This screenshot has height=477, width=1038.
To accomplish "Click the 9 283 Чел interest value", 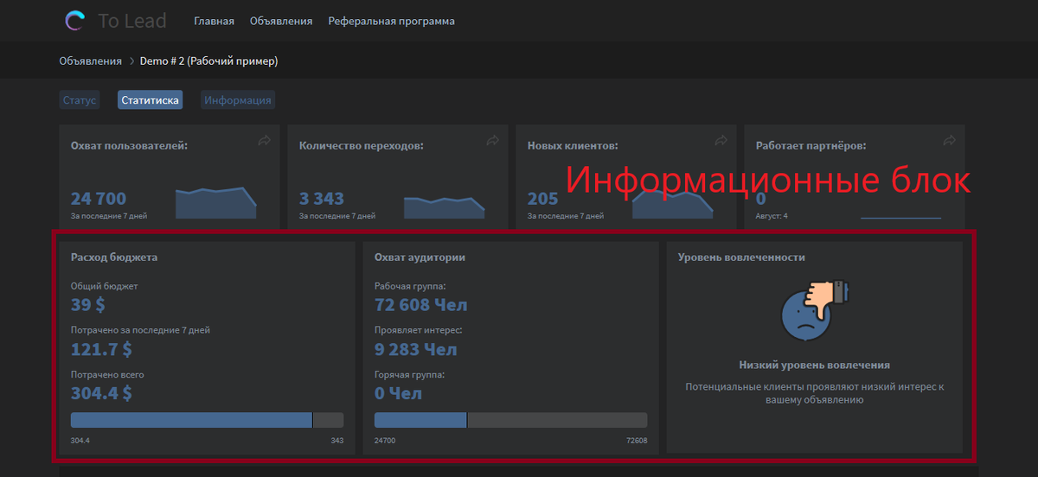I will pos(416,349).
